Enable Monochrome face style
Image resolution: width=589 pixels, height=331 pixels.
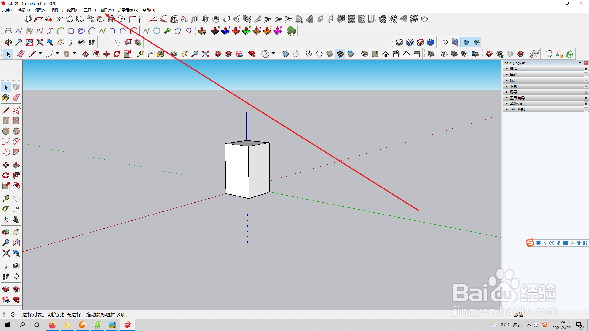[351, 54]
